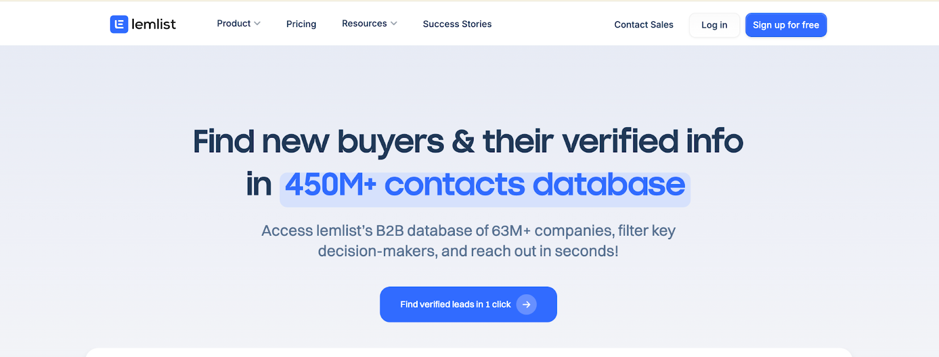Click the headline Find new buyers & their verified info
This screenshot has width=939, height=357.
pos(468,142)
